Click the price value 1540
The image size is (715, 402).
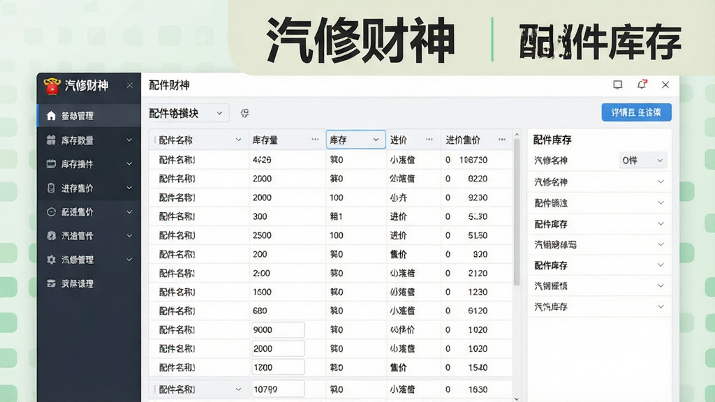point(478,367)
